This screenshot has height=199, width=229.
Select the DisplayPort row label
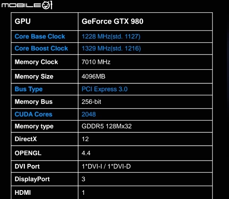pos(32,179)
